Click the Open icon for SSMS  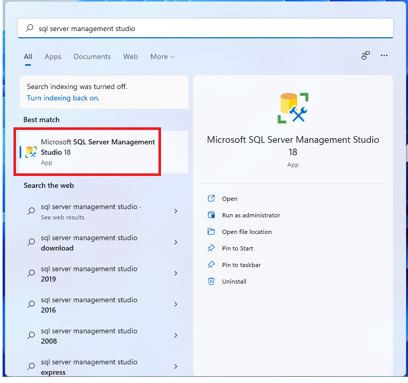point(211,199)
